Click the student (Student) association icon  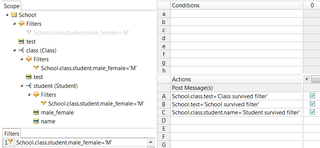click(x=29, y=86)
